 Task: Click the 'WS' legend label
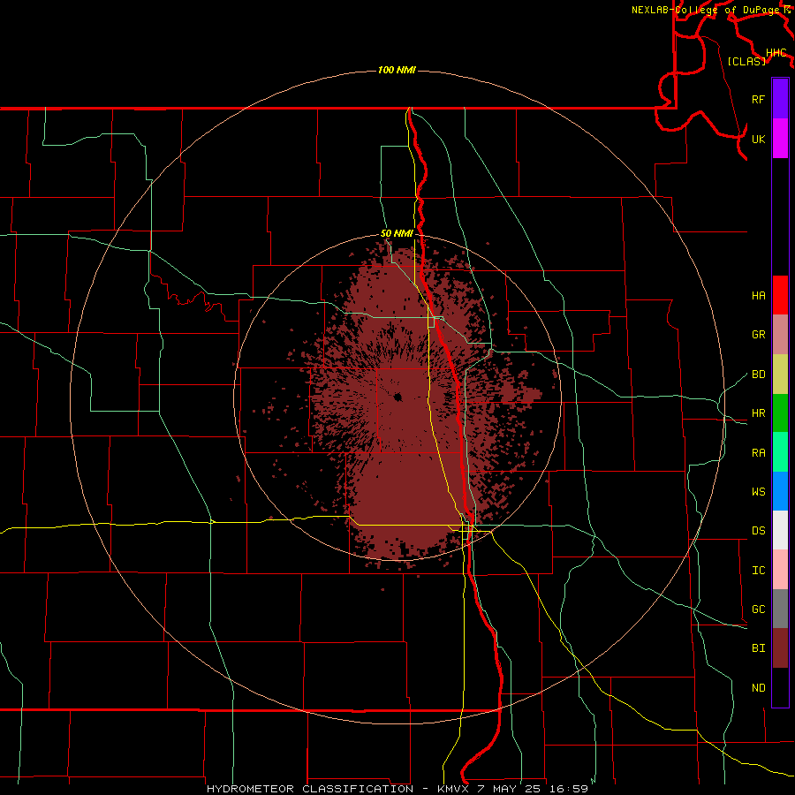point(758,492)
